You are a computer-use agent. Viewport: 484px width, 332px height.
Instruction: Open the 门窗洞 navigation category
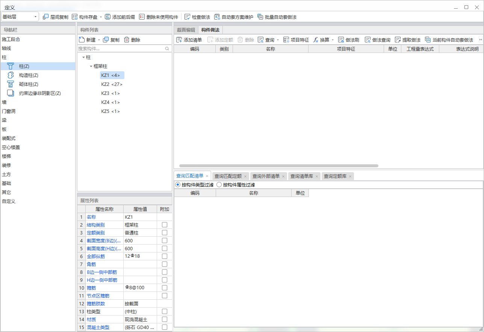point(9,111)
